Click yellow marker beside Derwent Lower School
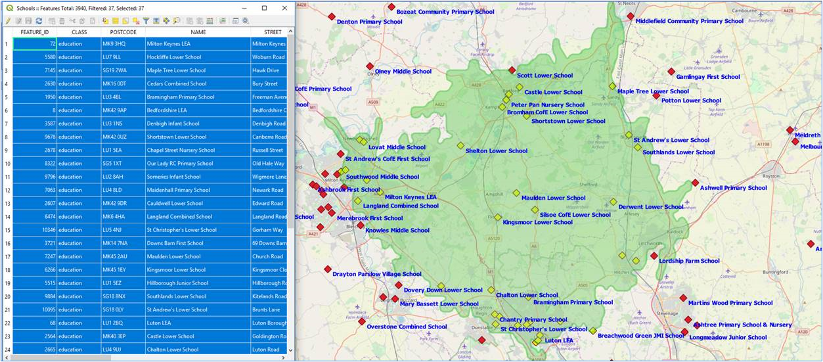 tap(613, 202)
